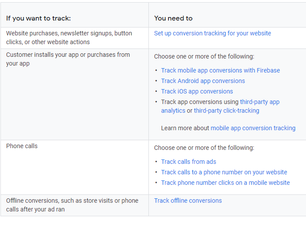Image resolution: width=306 pixels, height=232 pixels.
Task: Click 'Choose one or more' text above calls
Action: pos(204,148)
